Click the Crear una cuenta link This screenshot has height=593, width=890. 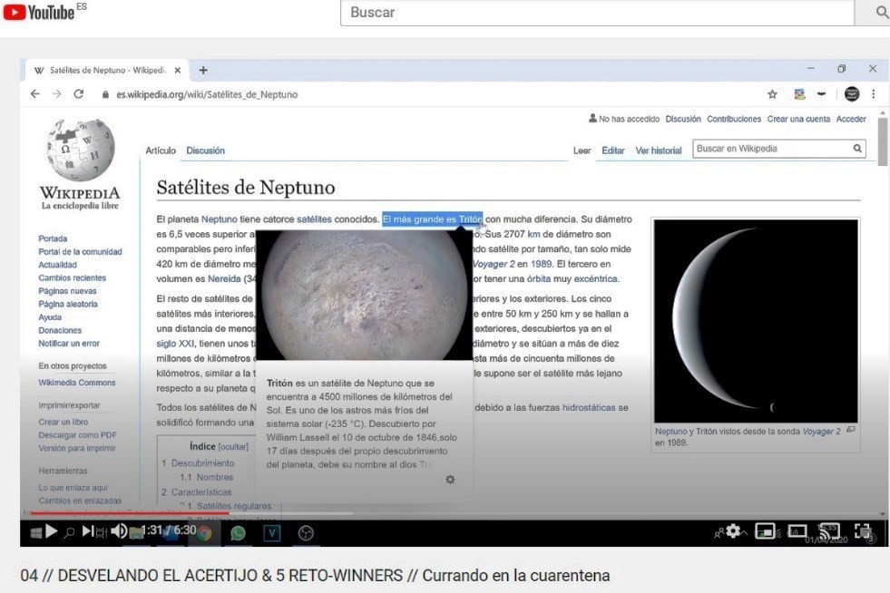click(x=798, y=119)
